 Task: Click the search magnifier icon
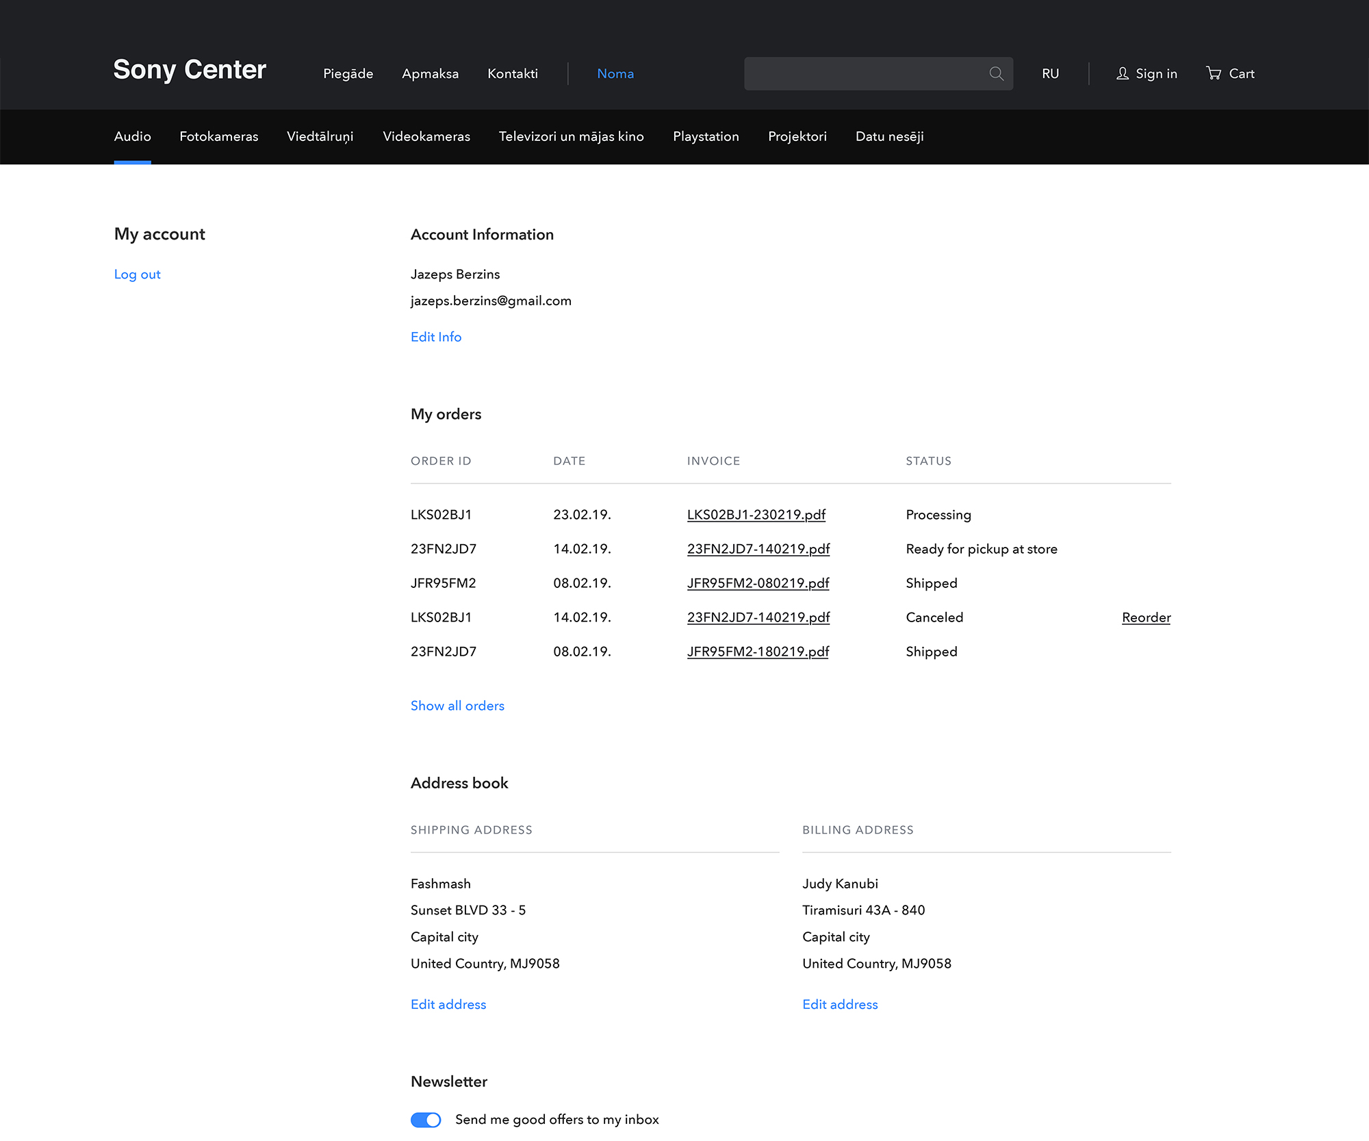coord(996,73)
